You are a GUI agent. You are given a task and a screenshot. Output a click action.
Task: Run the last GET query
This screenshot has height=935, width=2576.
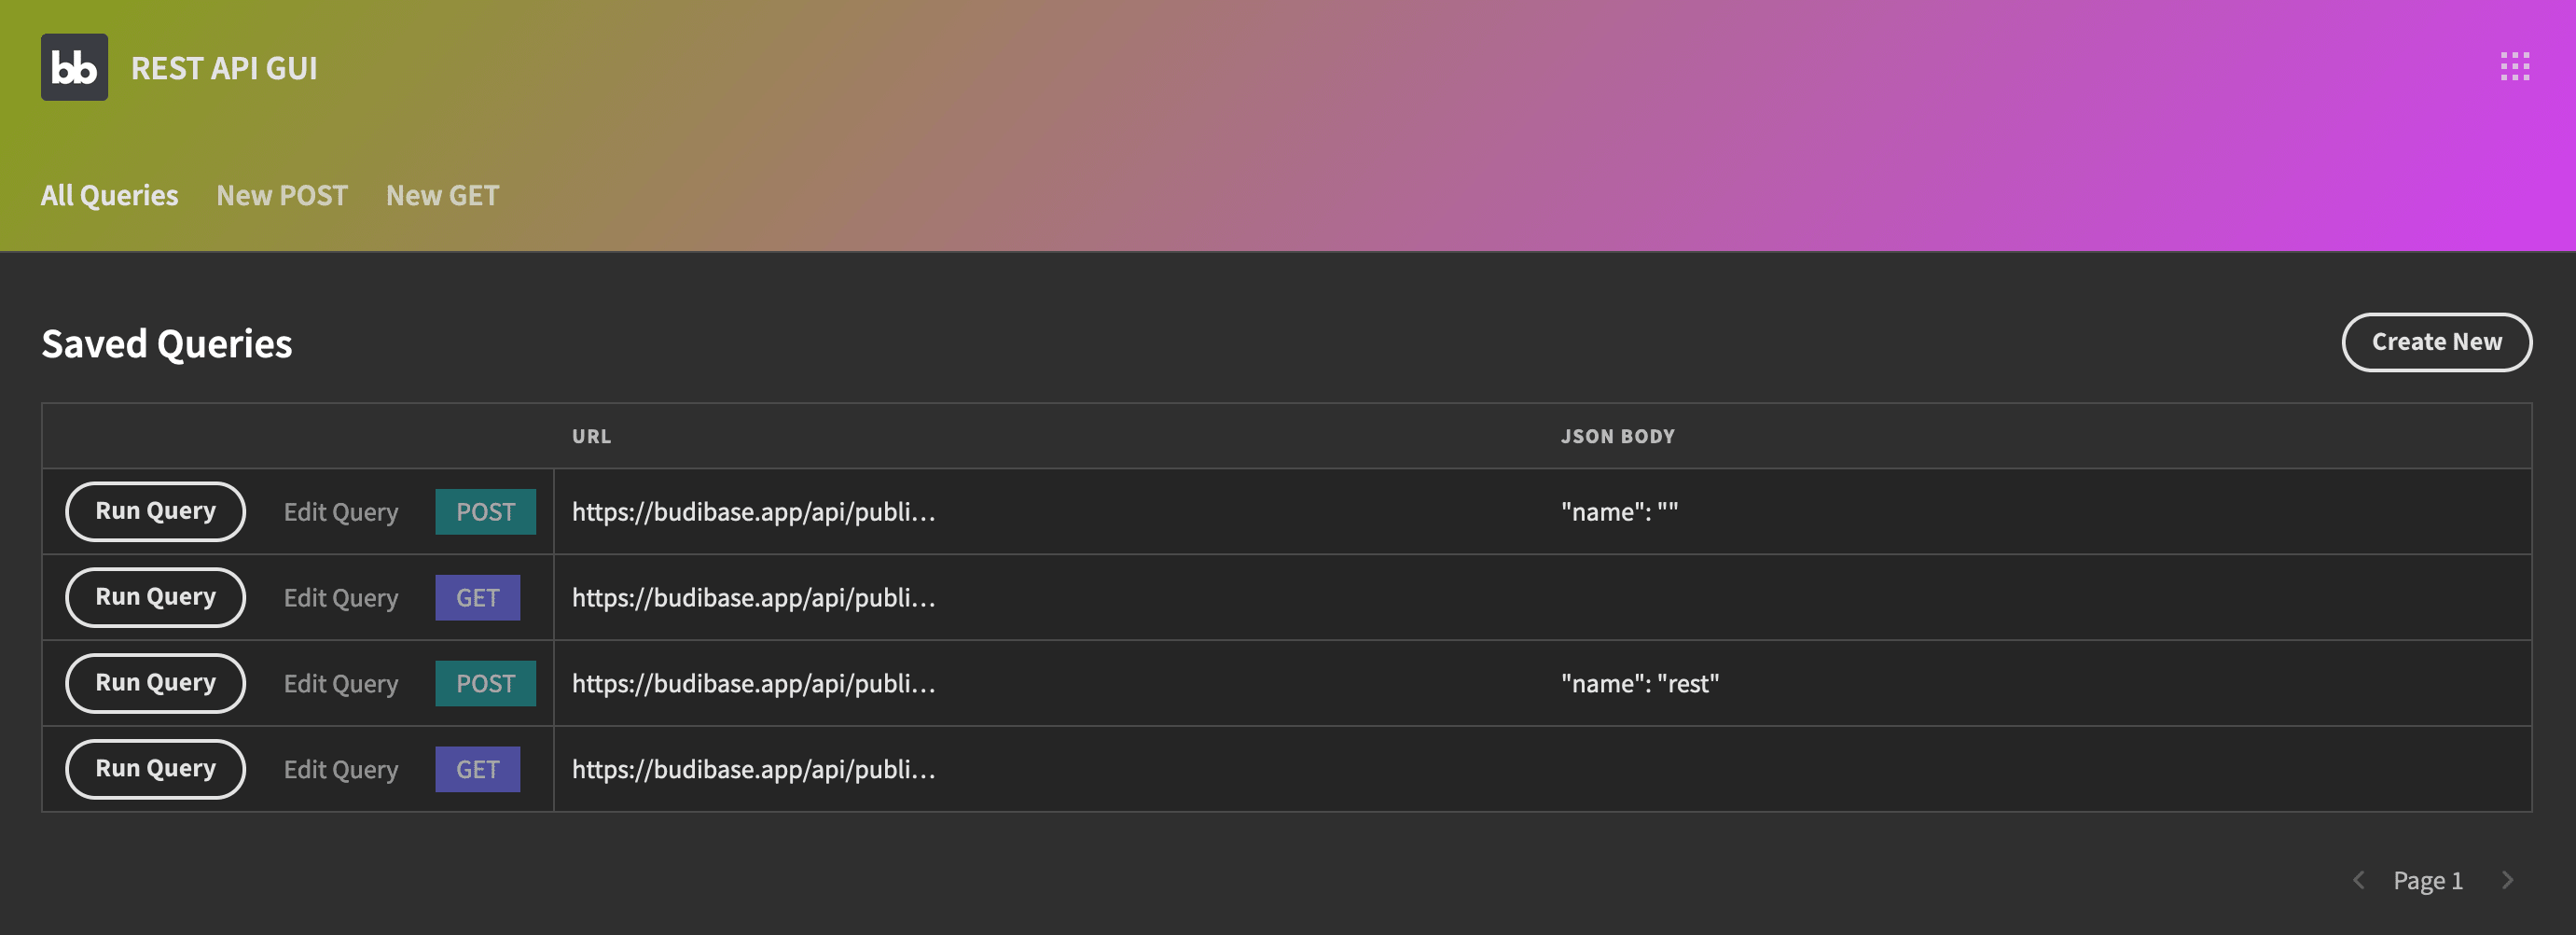click(x=155, y=770)
